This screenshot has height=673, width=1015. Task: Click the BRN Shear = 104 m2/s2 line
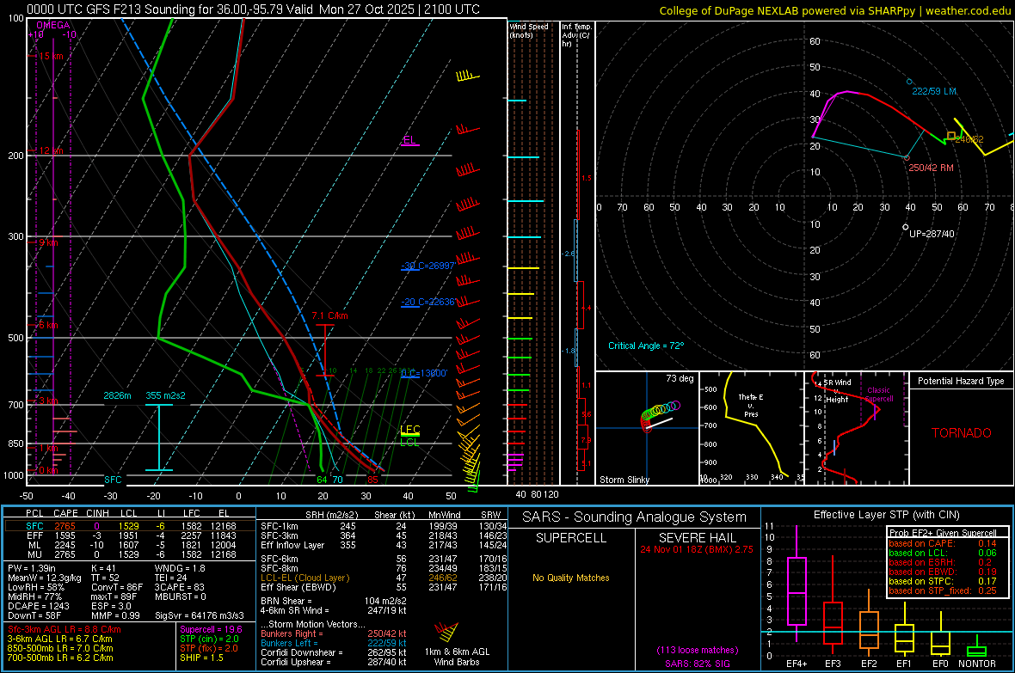tap(334, 601)
